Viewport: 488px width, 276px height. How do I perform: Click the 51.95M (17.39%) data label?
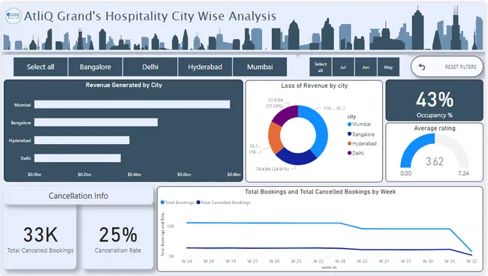pyautogui.click(x=275, y=103)
